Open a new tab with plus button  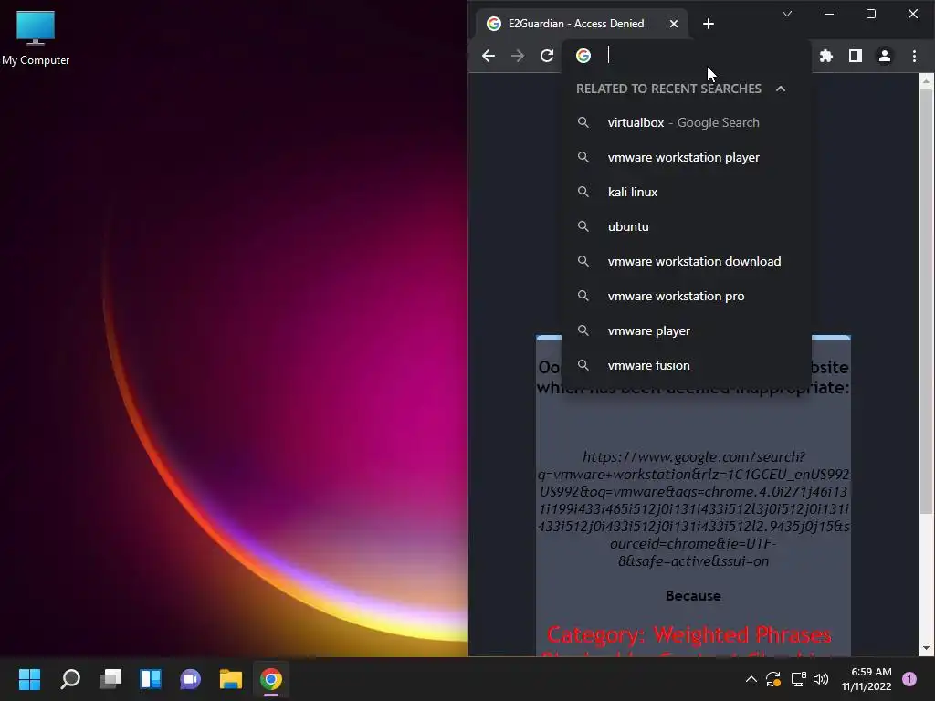point(709,24)
